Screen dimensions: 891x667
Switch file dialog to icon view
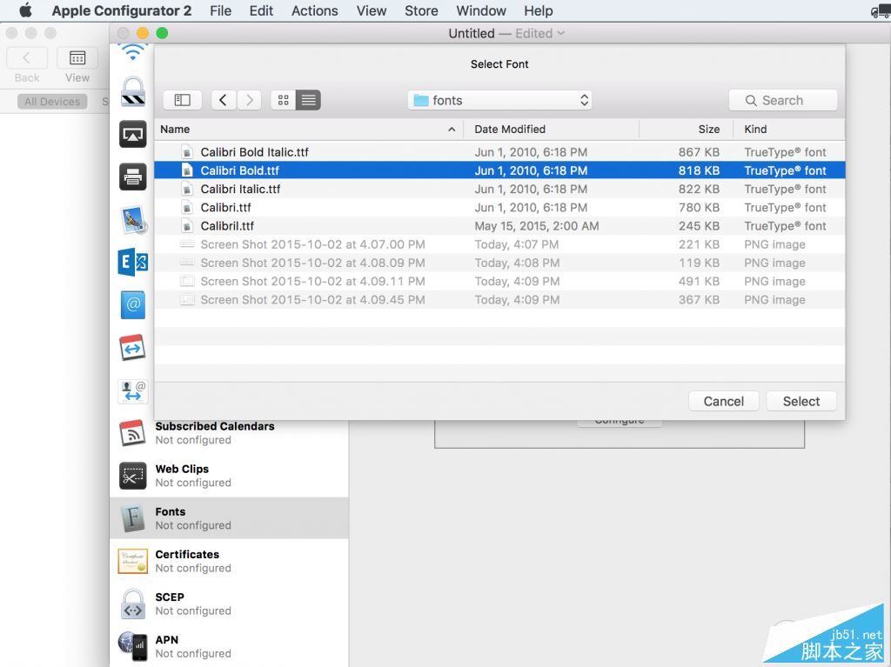(x=283, y=100)
